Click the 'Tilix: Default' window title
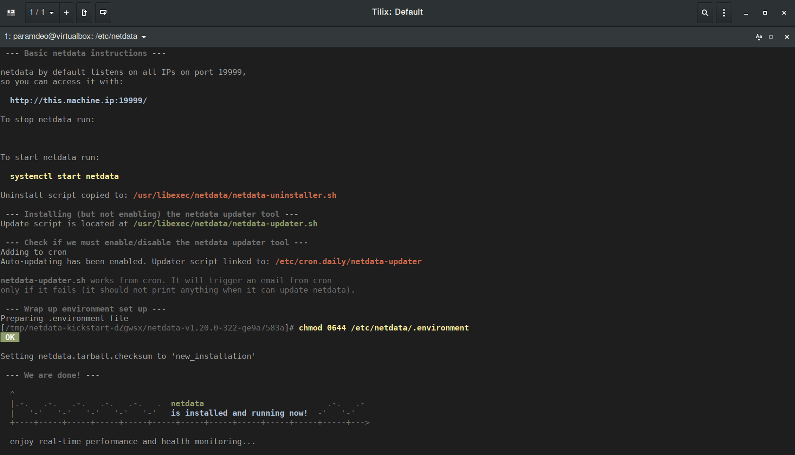This screenshot has height=455, width=795. [x=397, y=12]
